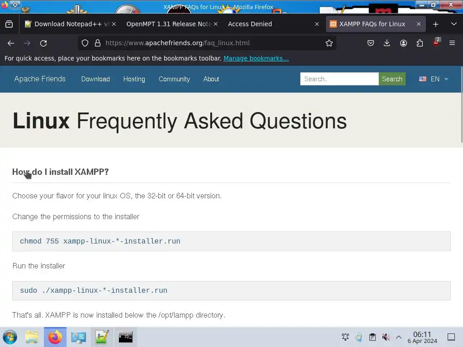
Task: Click the chmod 755 command text
Action: coord(100,241)
